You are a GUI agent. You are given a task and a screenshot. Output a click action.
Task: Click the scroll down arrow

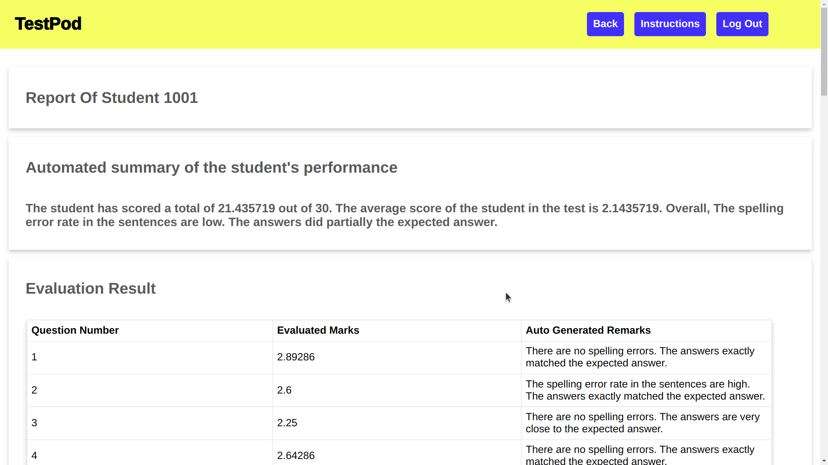click(824, 461)
